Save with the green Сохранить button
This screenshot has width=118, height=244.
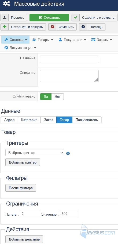click(49, 17)
